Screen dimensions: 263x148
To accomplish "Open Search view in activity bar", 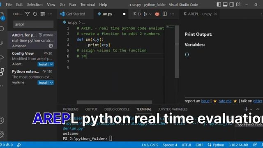I will pyautogui.click(x=2, y=29).
